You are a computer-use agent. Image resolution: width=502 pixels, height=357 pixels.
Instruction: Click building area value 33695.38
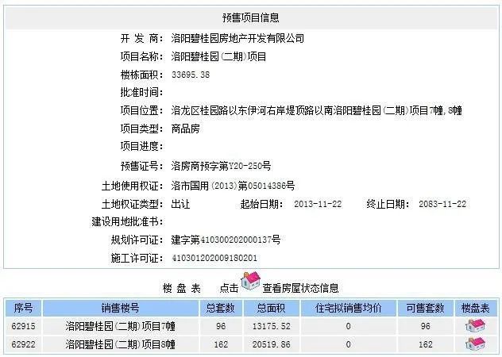191,75
